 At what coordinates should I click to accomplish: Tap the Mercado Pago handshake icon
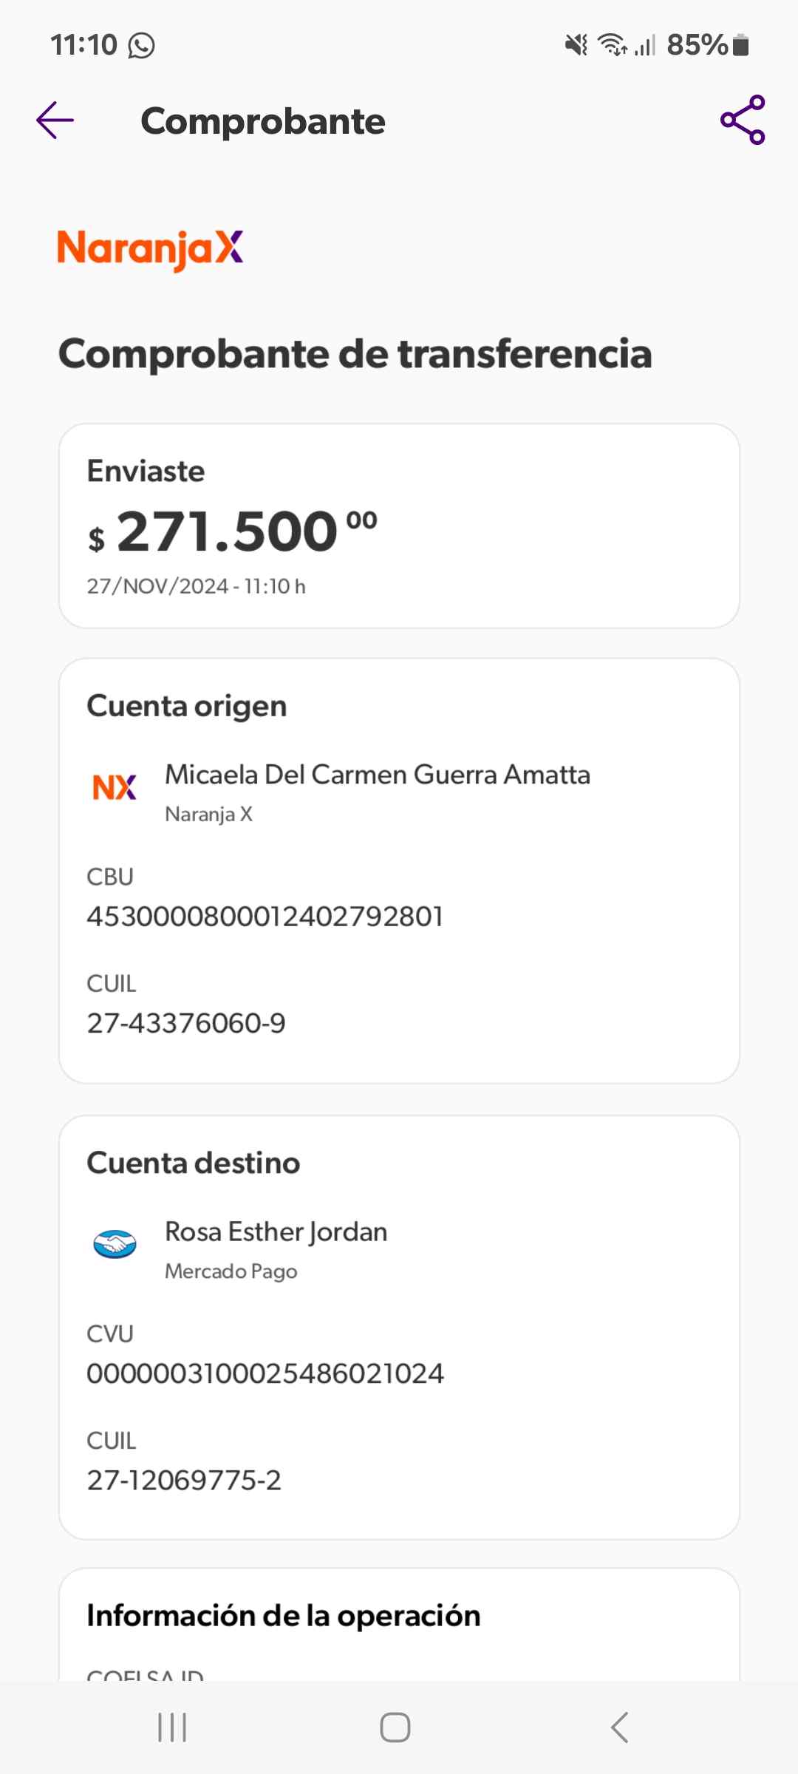[115, 1244]
